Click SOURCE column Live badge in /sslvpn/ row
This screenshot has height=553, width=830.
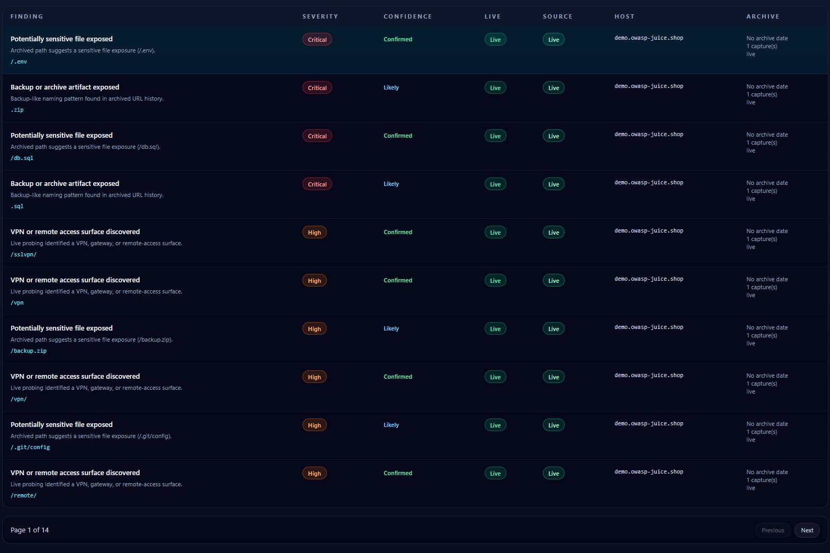pos(554,233)
